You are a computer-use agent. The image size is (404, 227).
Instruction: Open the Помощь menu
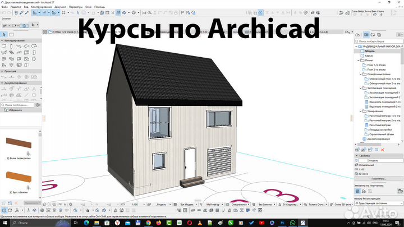click(x=99, y=7)
